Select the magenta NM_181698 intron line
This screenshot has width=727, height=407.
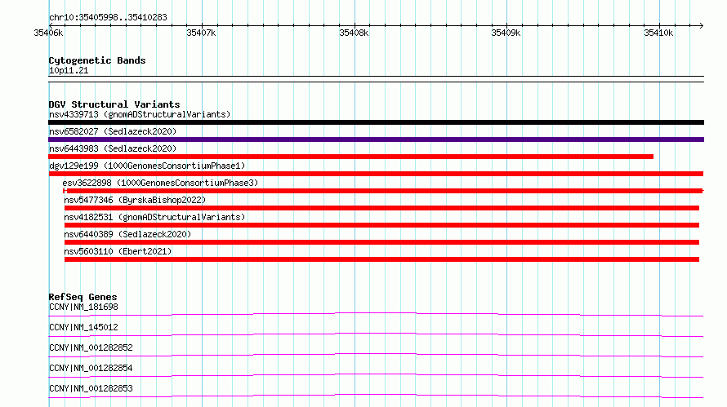376,313
